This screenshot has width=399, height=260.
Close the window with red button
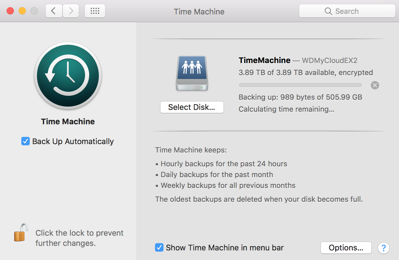[10, 11]
